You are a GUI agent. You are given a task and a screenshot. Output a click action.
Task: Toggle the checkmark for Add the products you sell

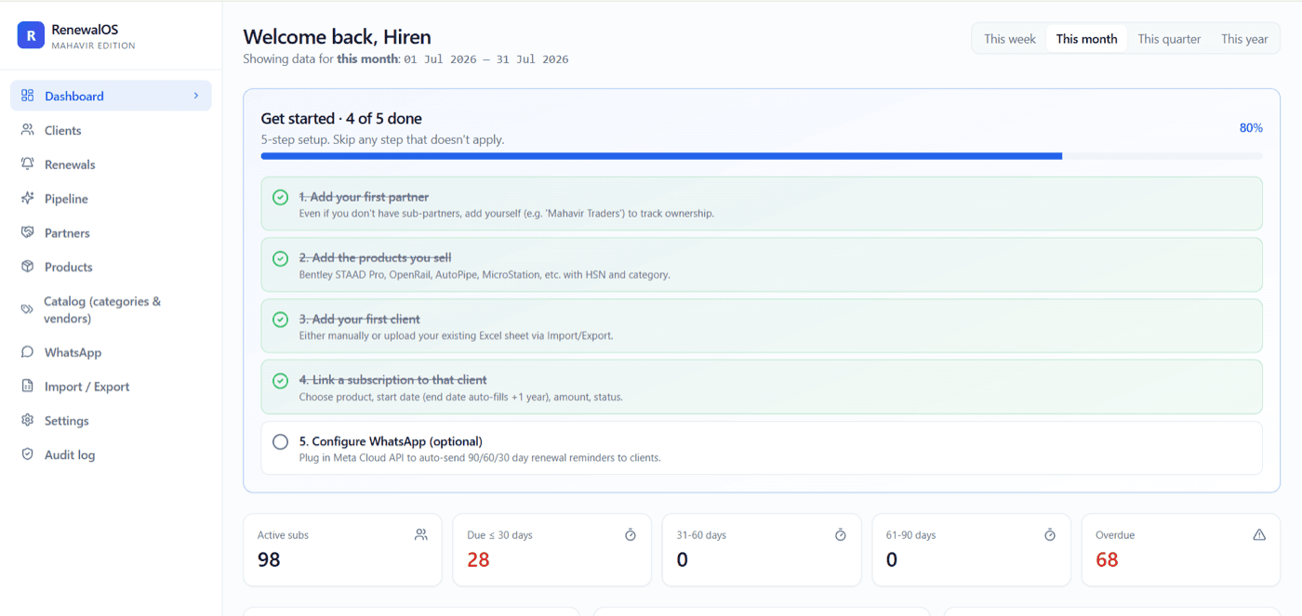[280, 258]
